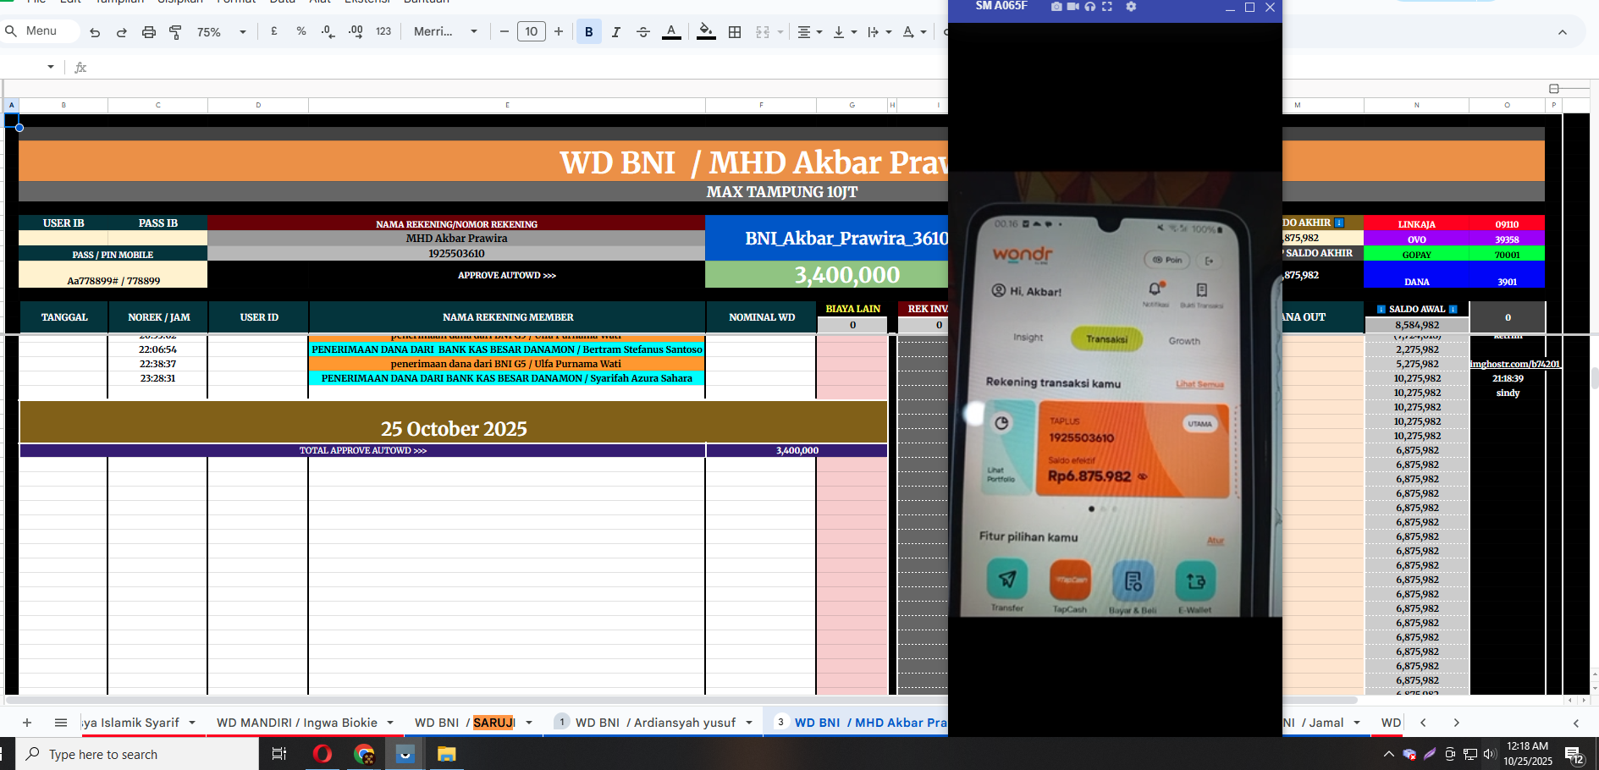This screenshot has height=770, width=1599.
Task: Tap the Bayar & Beli icon in the wondr app
Action: click(1133, 581)
